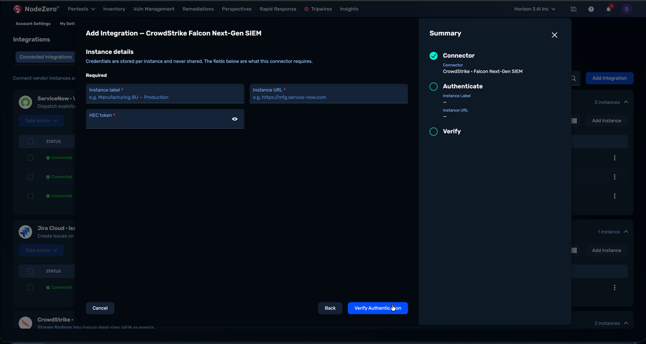The width and height of the screenshot is (646, 344).
Task: Open the Inventory menu
Action: [x=114, y=9]
